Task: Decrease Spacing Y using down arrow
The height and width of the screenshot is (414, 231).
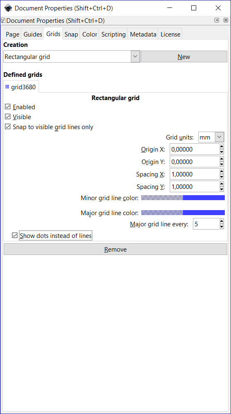Action: pos(222,189)
